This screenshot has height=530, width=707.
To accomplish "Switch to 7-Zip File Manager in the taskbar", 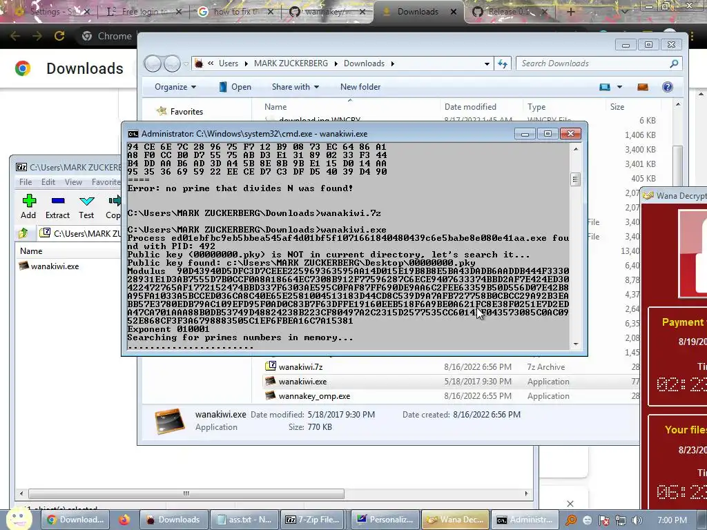I will pos(313,520).
